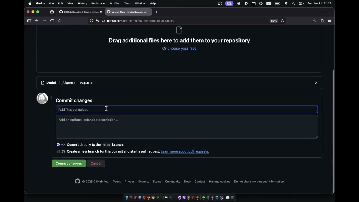Screen dimensions: 359x202
Task: Open the File menu
Action: click(51, 3)
